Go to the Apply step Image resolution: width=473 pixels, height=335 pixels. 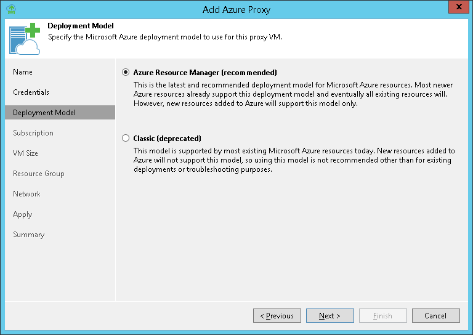point(23,214)
